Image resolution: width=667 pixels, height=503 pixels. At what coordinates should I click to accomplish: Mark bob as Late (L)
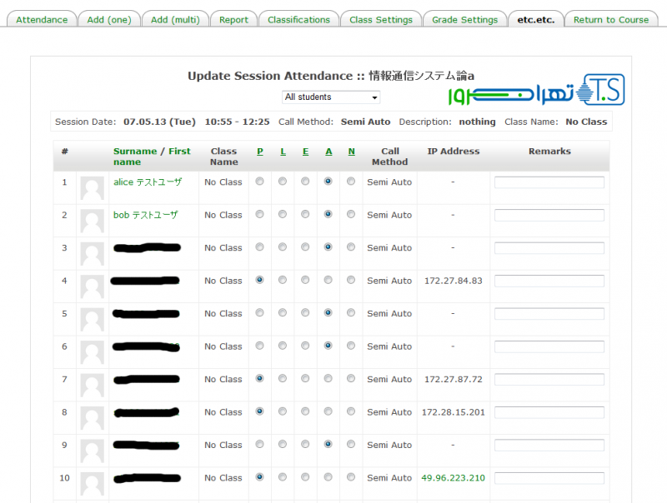click(283, 215)
